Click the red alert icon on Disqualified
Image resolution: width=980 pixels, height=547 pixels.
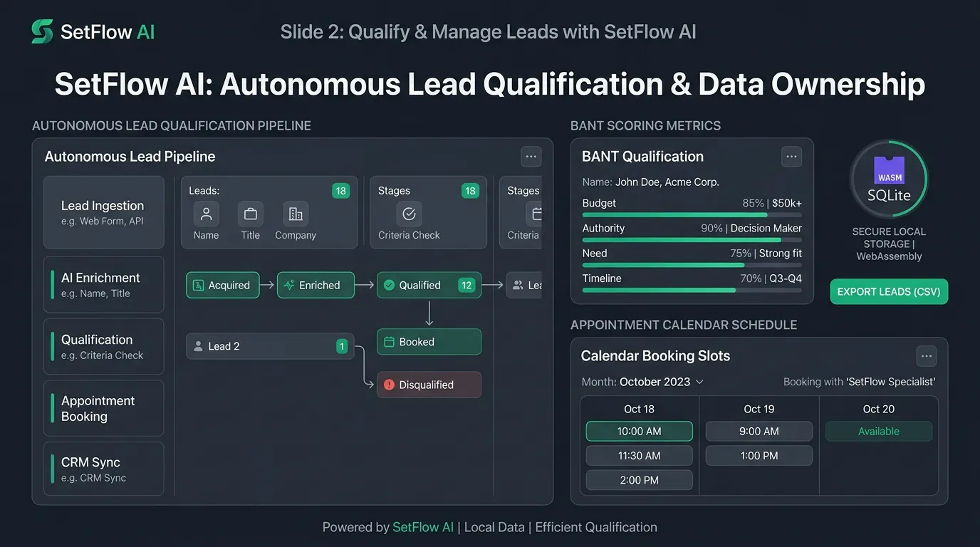[389, 385]
